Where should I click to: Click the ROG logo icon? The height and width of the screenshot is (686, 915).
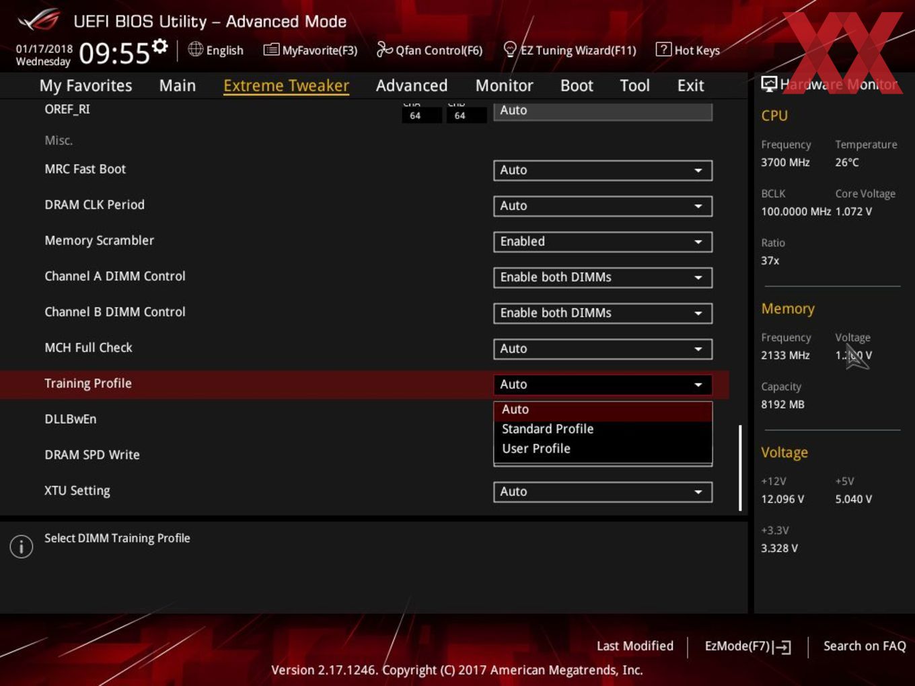[x=39, y=20]
